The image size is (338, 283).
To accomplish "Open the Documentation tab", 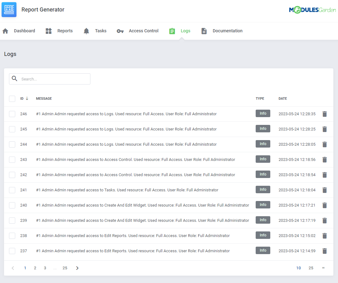I will [227, 31].
